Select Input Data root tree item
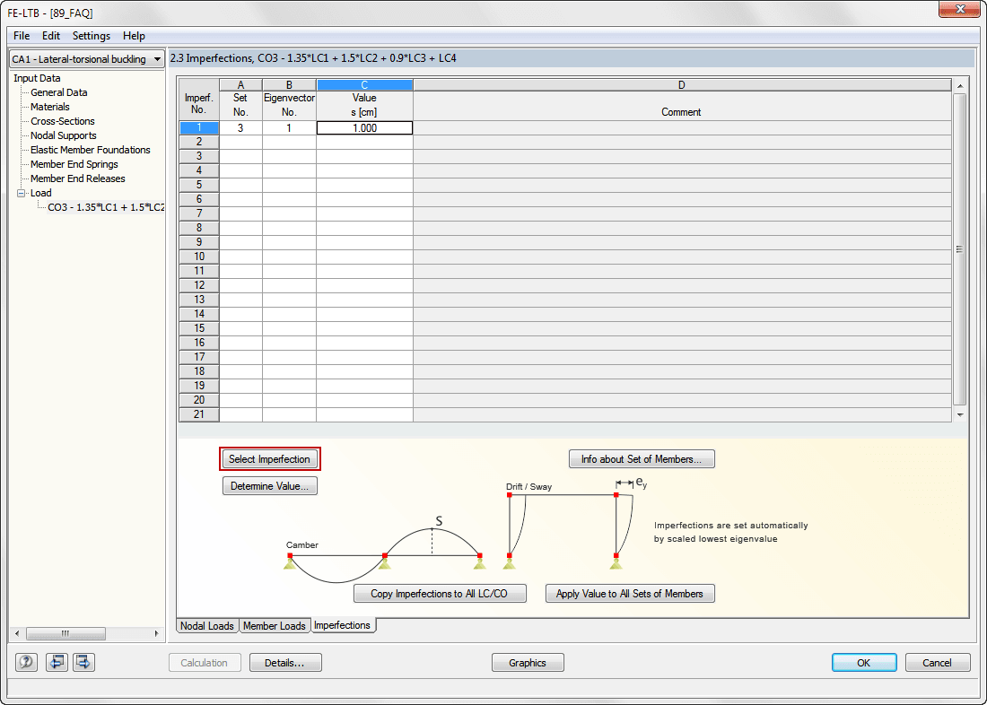 pyautogui.click(x=37, y=78)
